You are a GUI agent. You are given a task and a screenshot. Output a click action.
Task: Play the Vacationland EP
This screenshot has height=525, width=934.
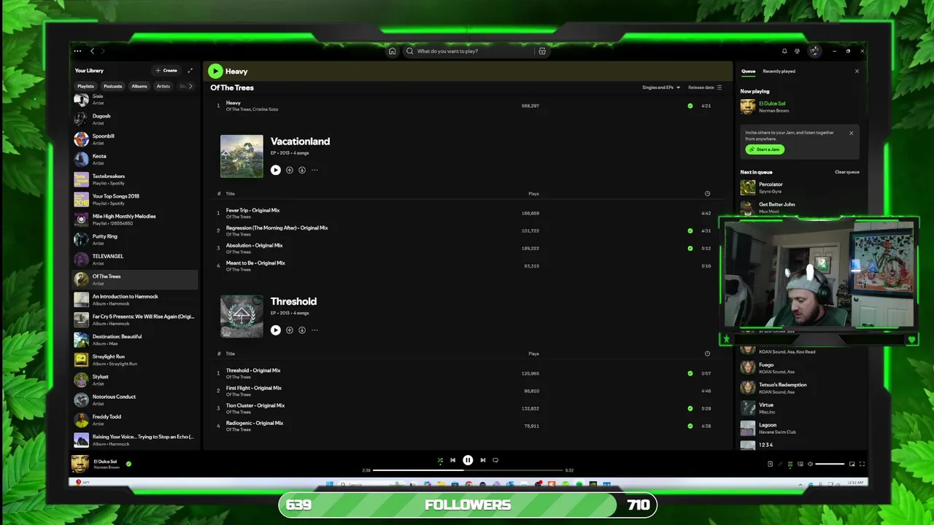tap(275, 170)
